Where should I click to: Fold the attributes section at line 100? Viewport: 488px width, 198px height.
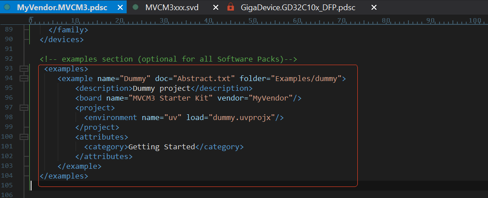[24, 137]
